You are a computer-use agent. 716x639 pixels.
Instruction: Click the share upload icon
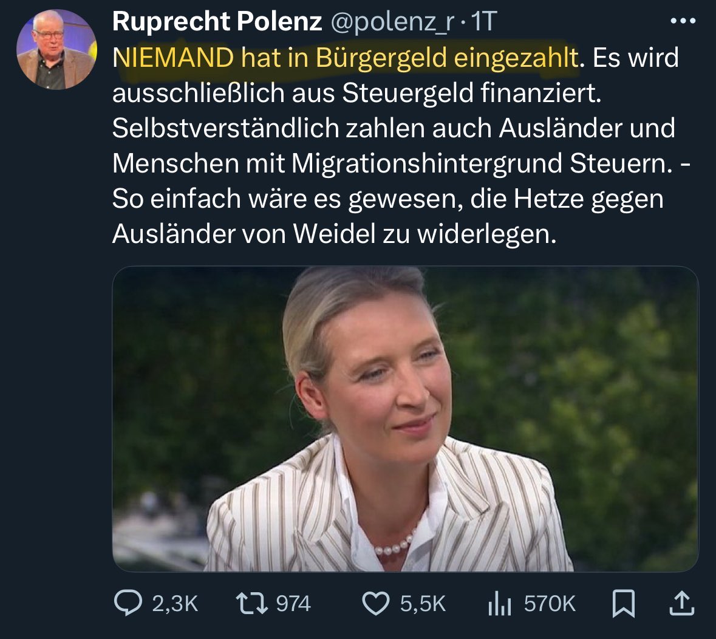(x=682, y=603)
